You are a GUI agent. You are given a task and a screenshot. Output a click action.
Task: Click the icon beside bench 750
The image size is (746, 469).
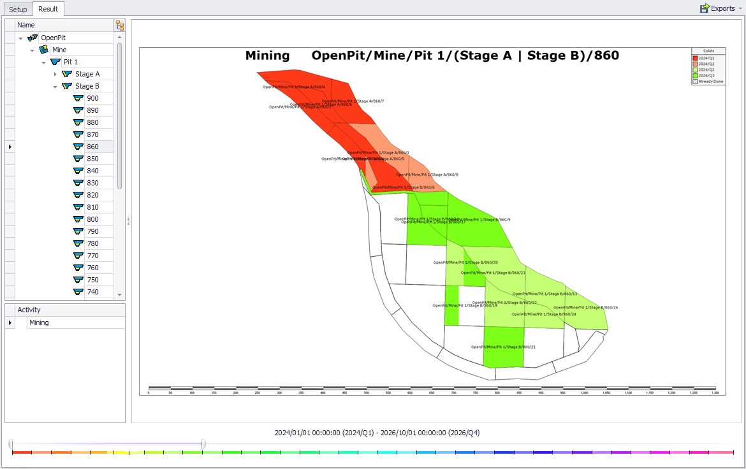[78, 280]
